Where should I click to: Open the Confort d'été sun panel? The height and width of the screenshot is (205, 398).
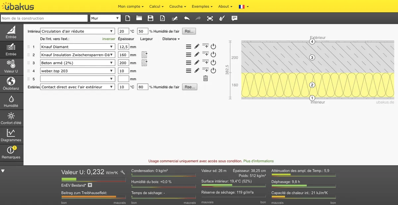coord(11,118)
